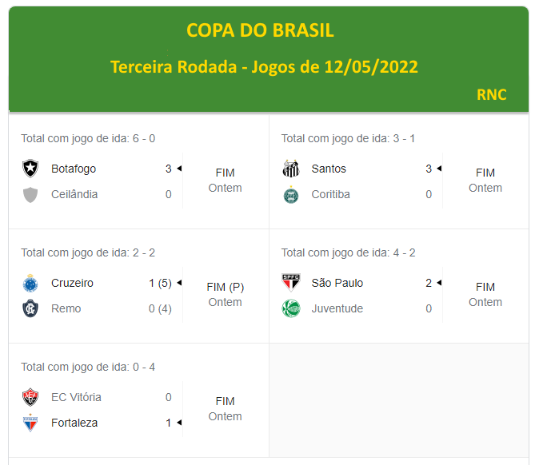Select the São Paulo club badge
535x465 pixels.
click(x=290, y=283)
